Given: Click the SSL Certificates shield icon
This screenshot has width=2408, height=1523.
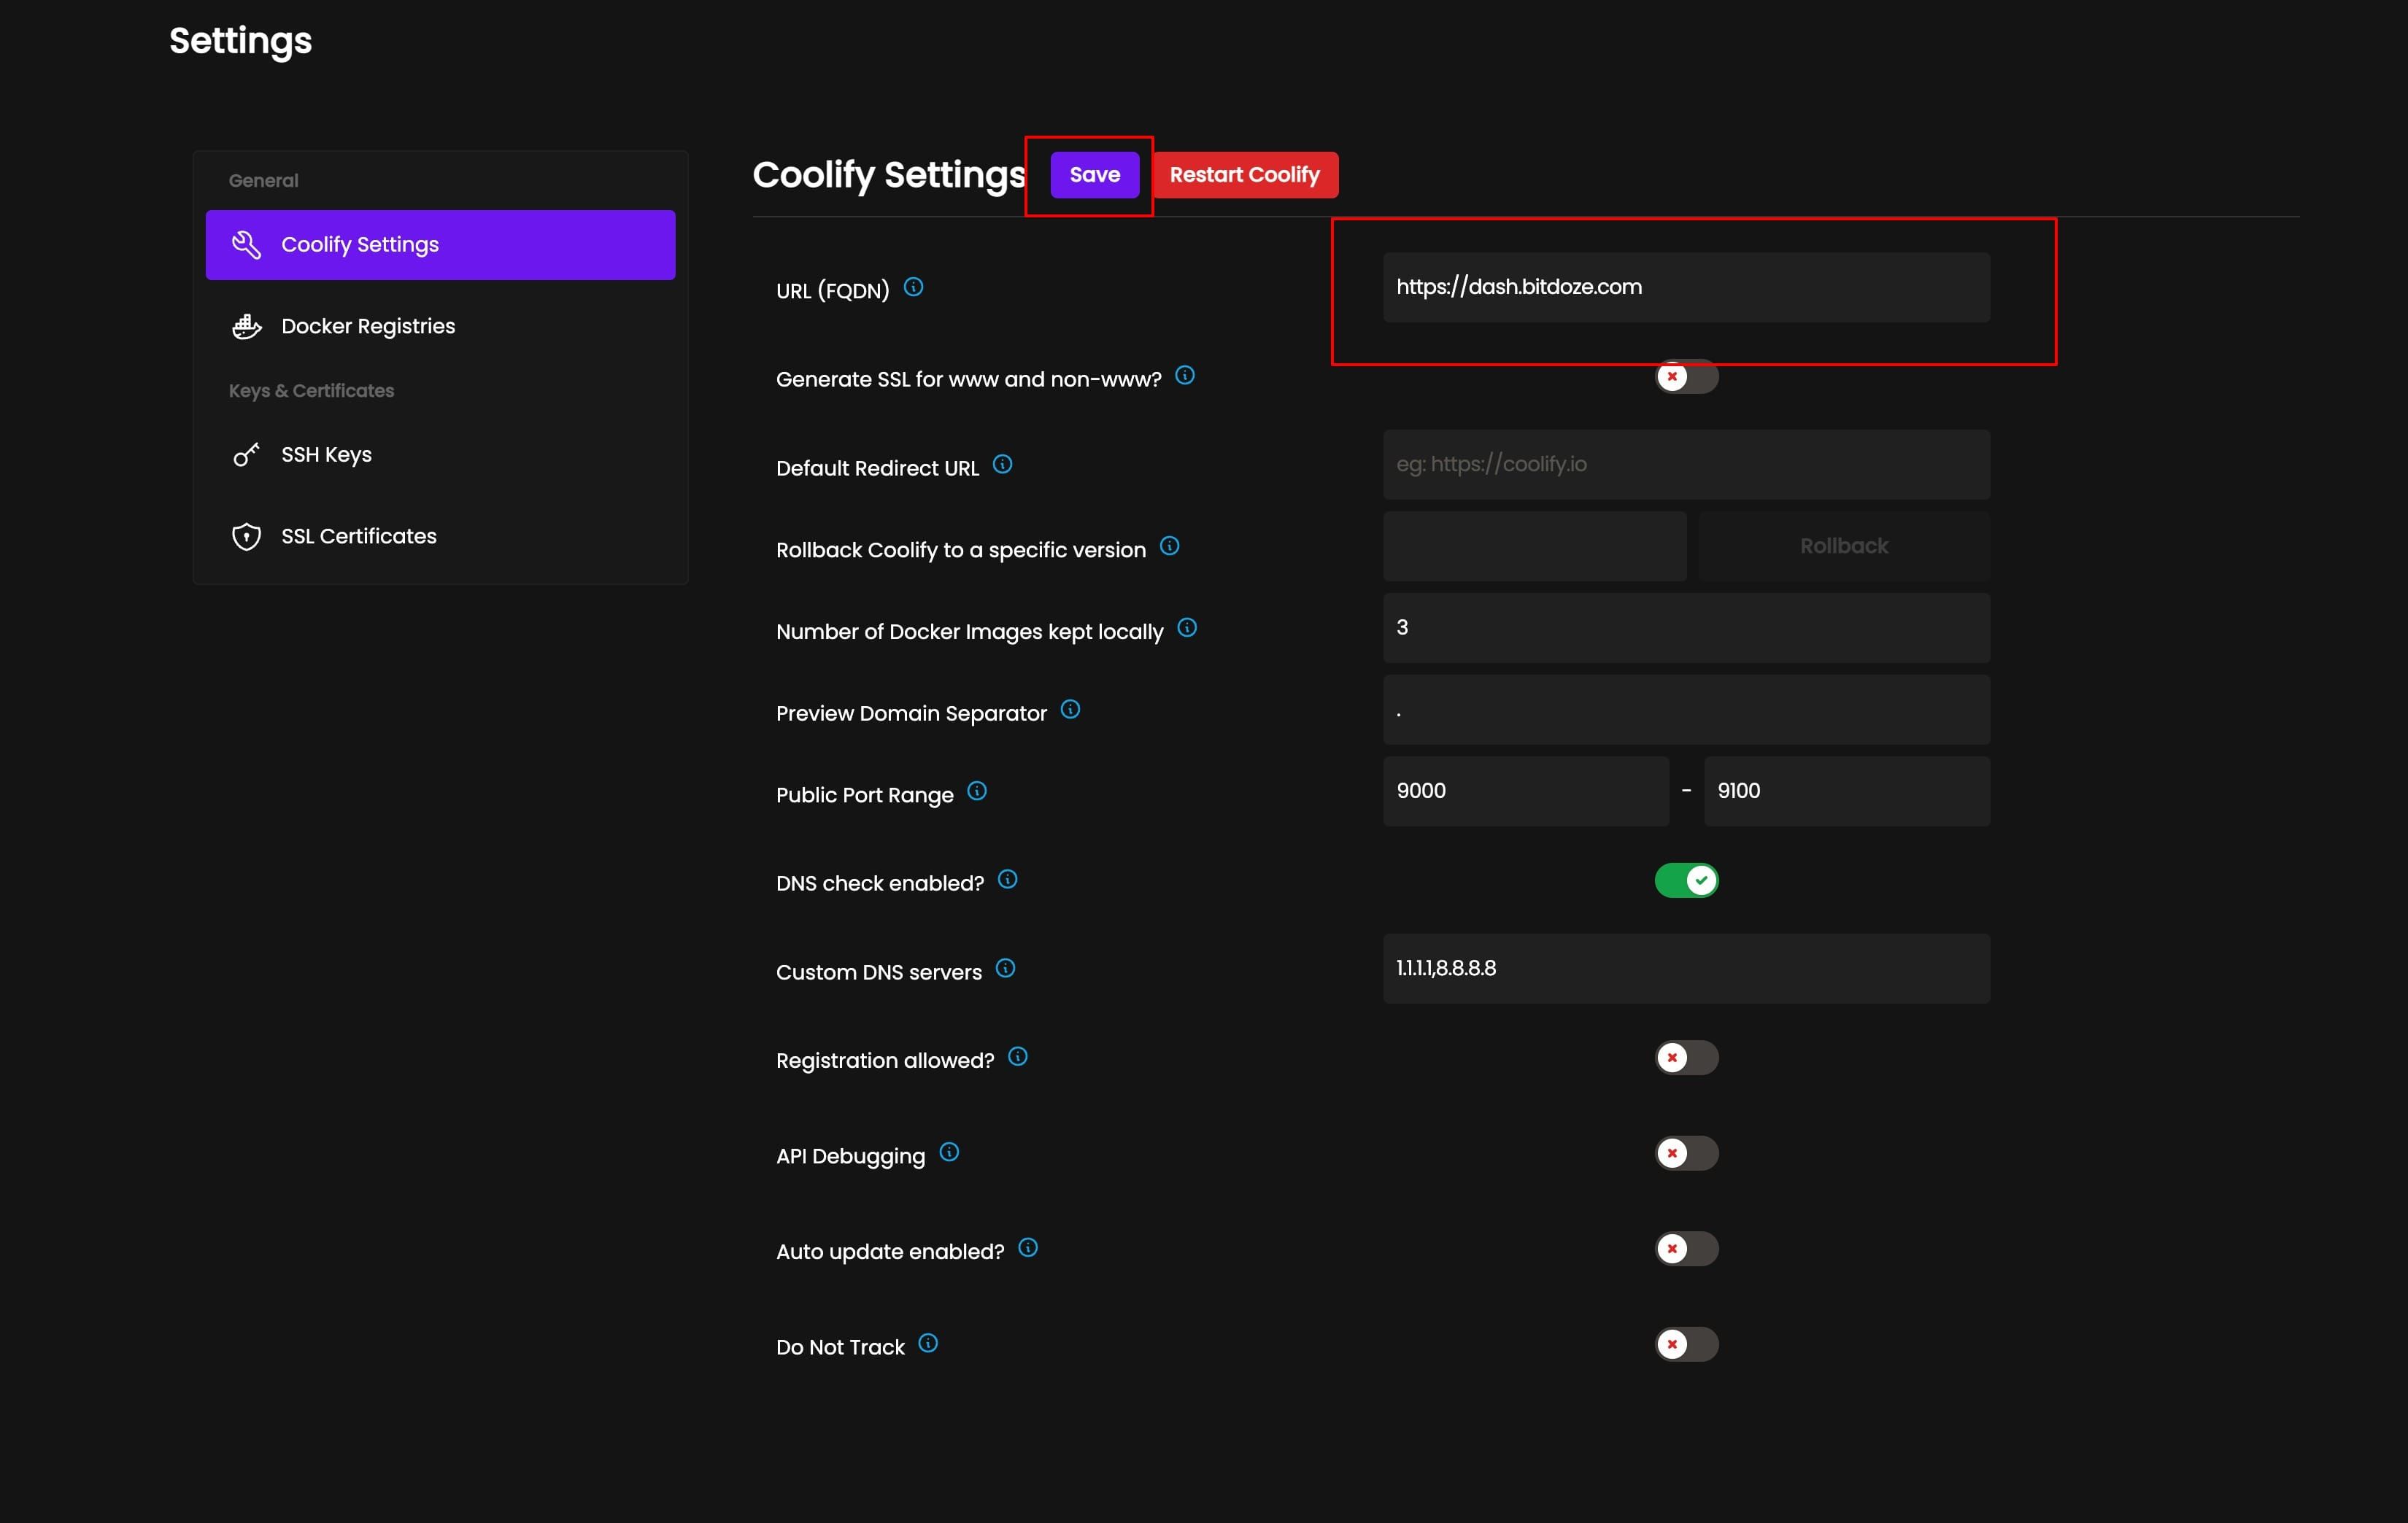Looking at the screenshot, I should (x=246, y=535).
